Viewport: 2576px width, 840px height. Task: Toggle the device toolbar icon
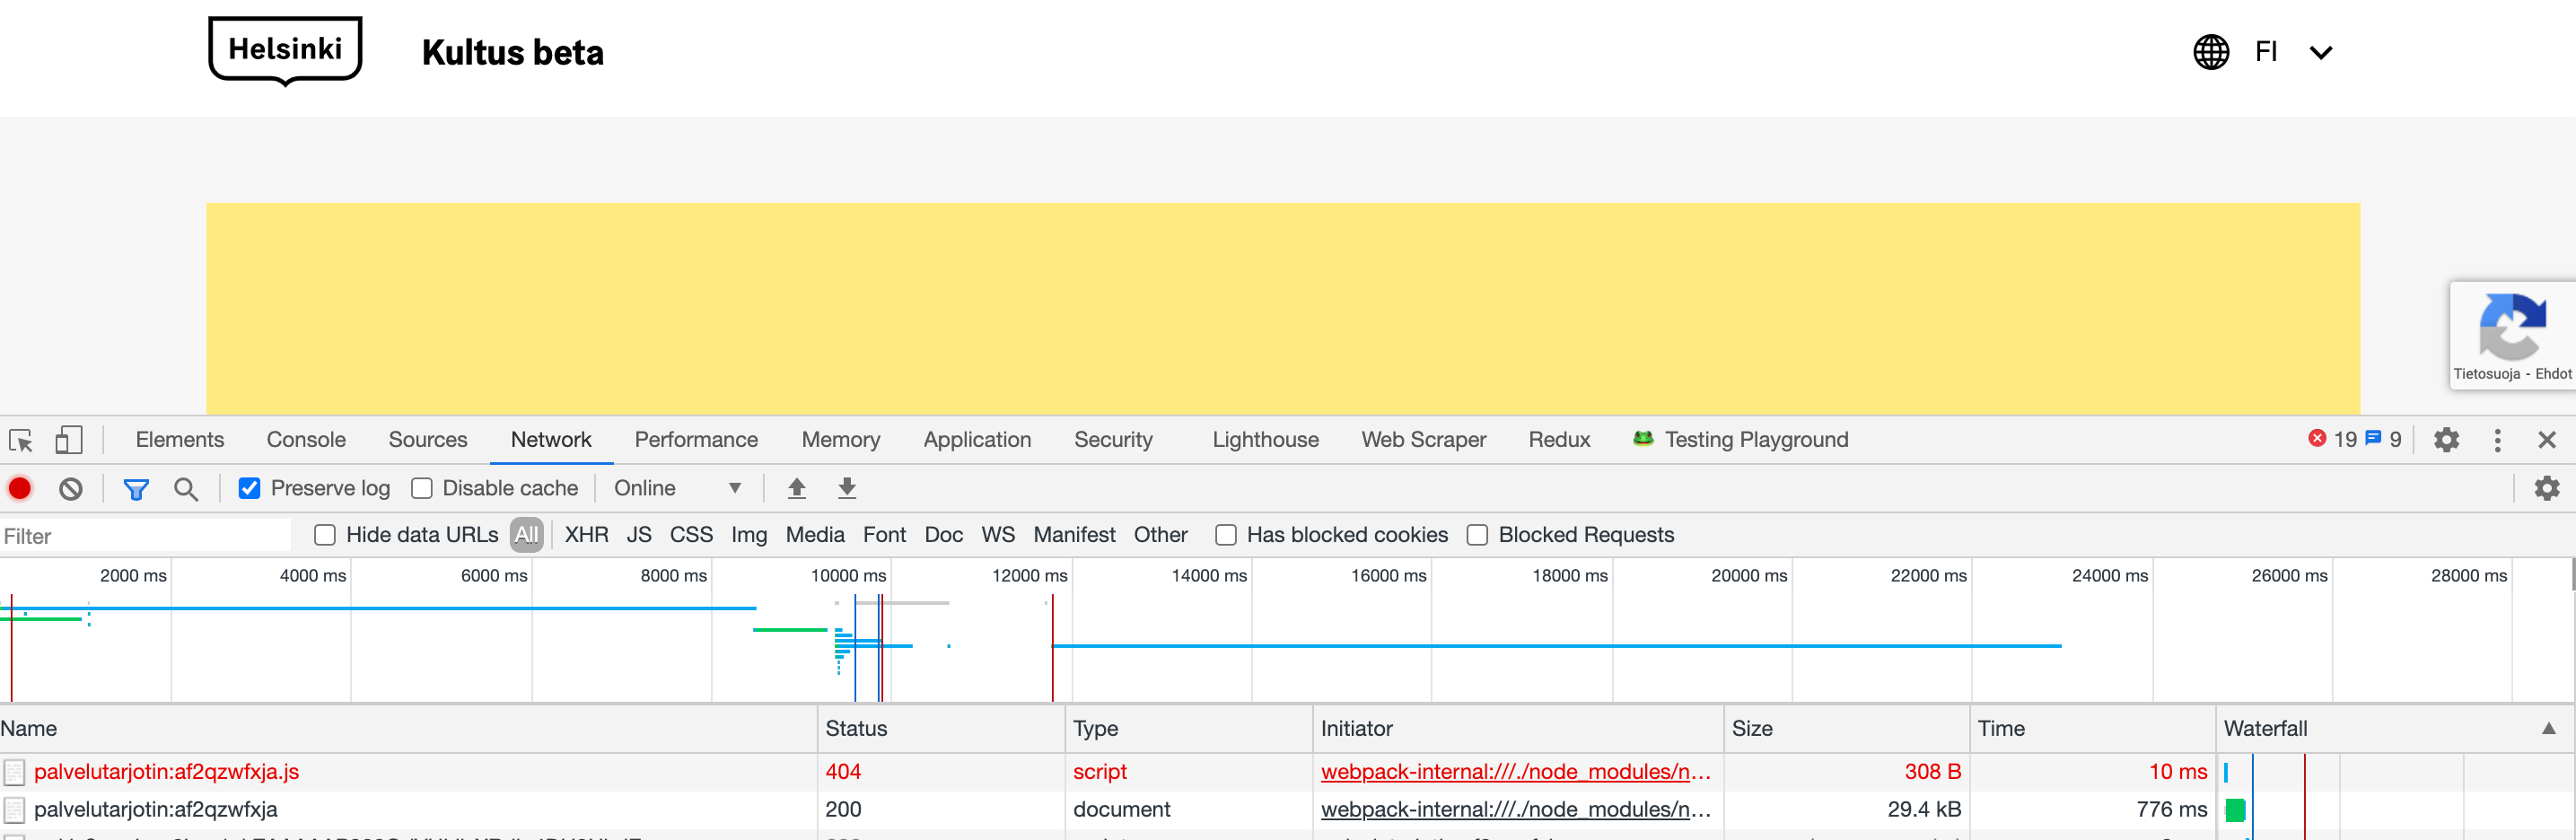(68, 440)
